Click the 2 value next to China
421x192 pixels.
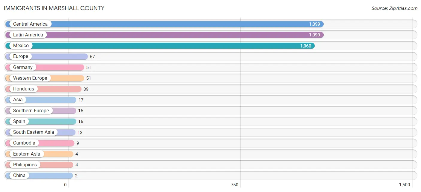pos(76,176)
